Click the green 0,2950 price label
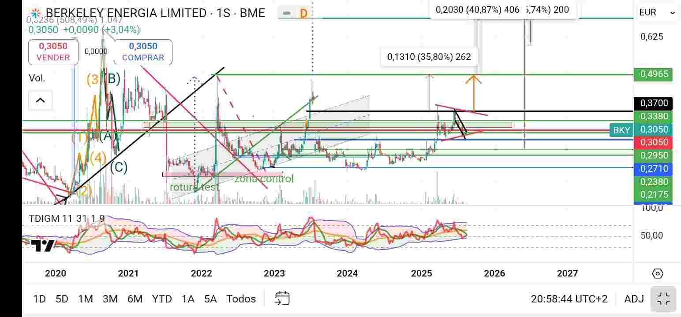Viewport: 681px width, 317px height. (x=653, y=155)
